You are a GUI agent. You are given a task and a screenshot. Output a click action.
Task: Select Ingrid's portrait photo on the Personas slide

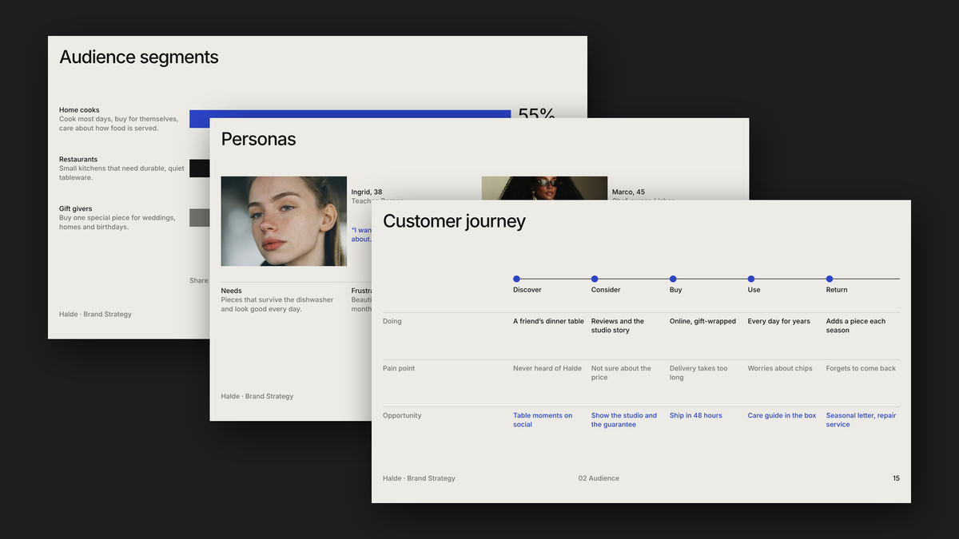tap(284, 221)
